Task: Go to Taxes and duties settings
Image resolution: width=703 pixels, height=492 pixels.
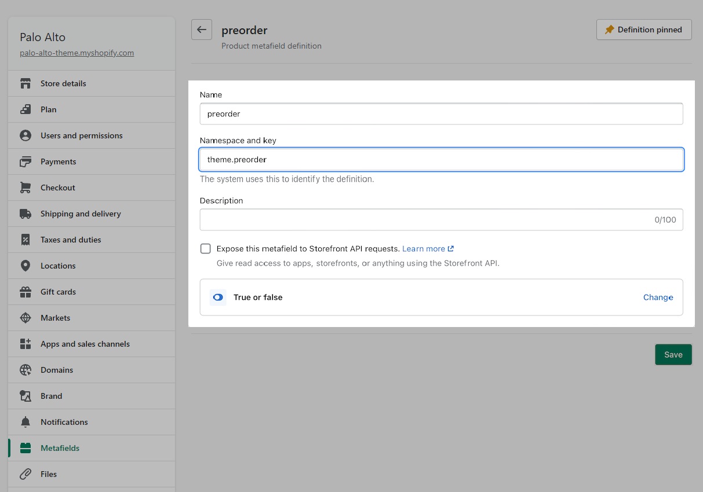Action: tap(71, 240)
